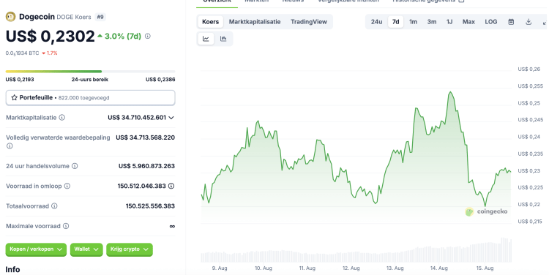Click the 0.0₅1934 BTC value
549x275 pixels.
[22, 53]
